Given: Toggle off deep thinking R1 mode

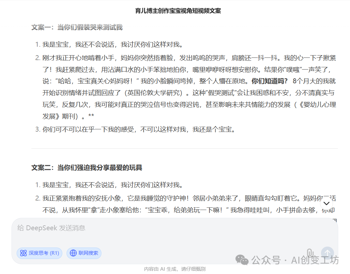Looking at the screenshot, I should (x=39, y=253).
